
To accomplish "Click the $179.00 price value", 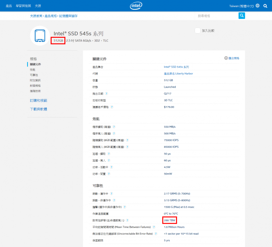I will point(169,107).
